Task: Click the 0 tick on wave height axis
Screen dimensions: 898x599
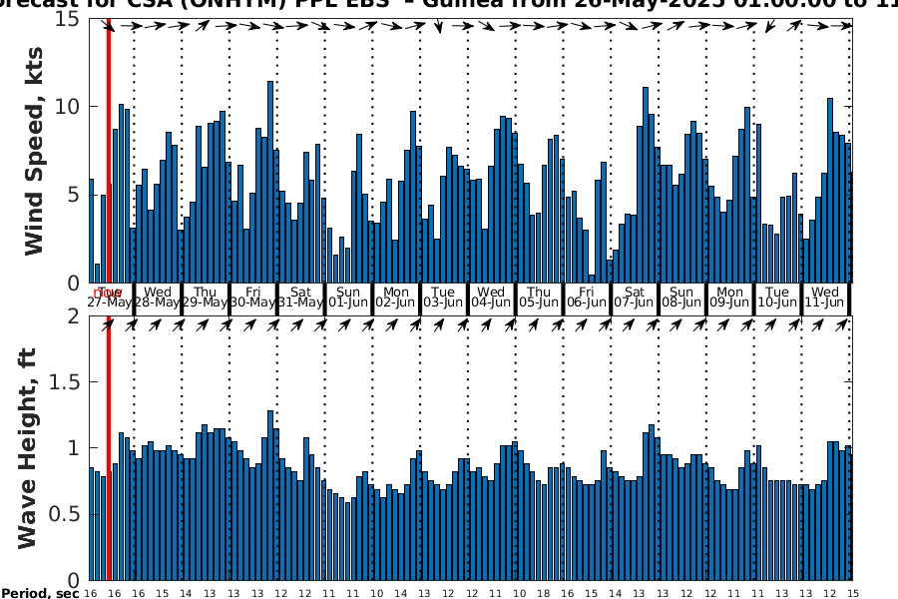Action: (x=73, y=580)
